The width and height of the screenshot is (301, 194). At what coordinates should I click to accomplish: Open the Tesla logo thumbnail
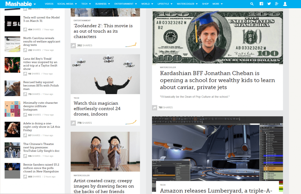pyautogui.click(x=12, y=24)
